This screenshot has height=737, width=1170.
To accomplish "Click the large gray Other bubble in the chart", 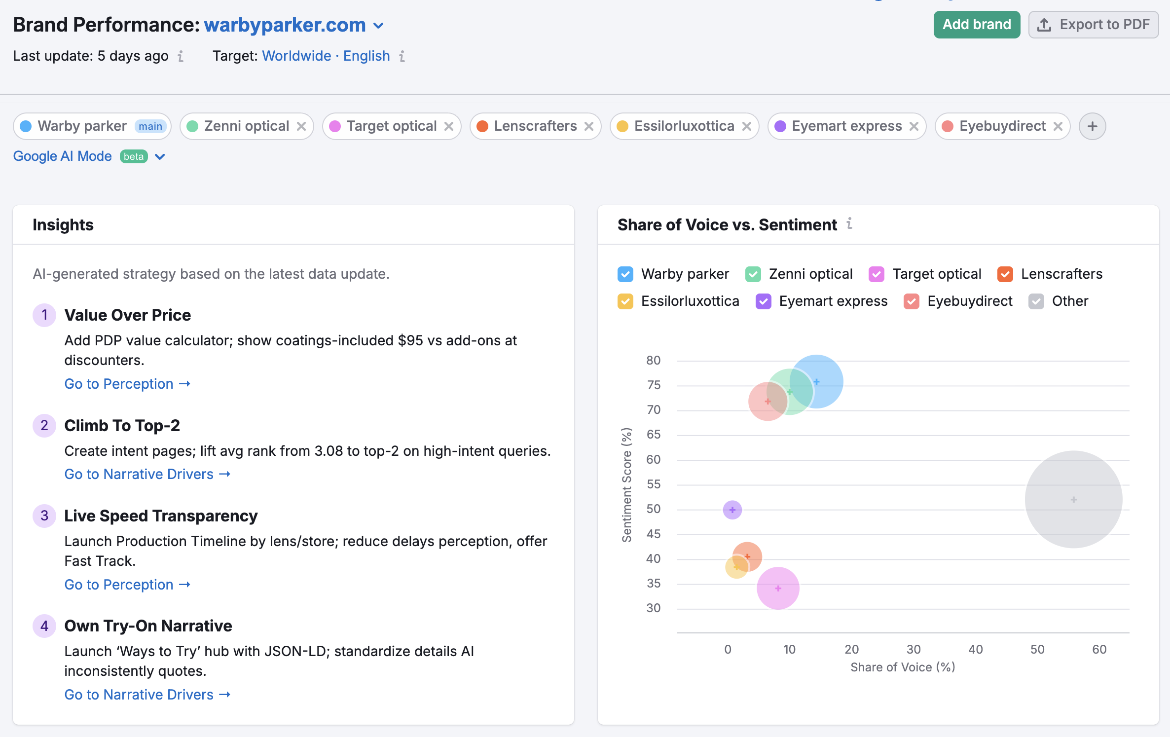I will tap(1073, 499).
